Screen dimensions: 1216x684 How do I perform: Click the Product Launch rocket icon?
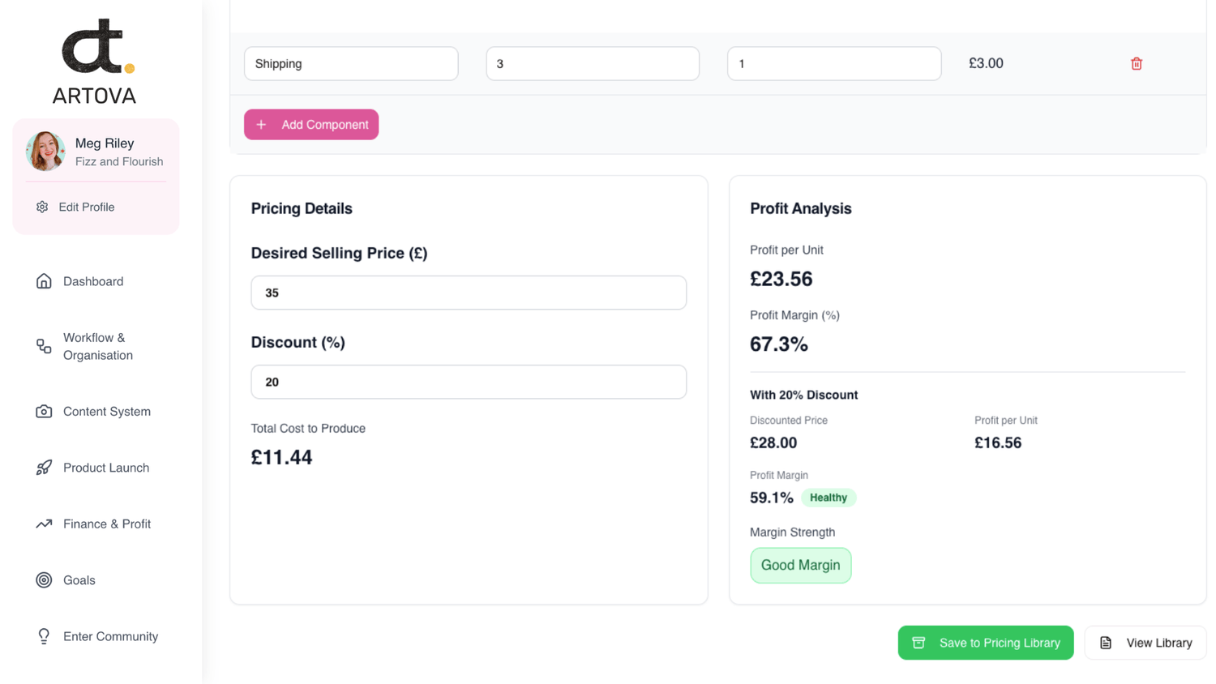[44, 468]
